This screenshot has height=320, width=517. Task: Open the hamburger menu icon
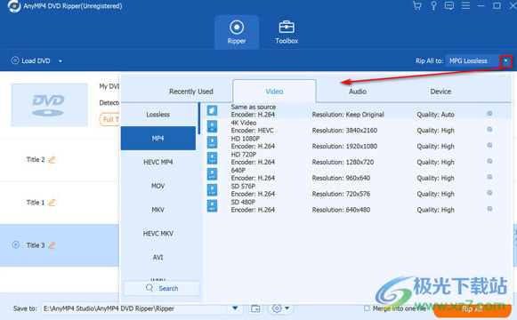(x=465, y=5)
